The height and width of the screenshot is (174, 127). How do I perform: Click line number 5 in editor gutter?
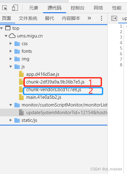(x=121, y=48)
